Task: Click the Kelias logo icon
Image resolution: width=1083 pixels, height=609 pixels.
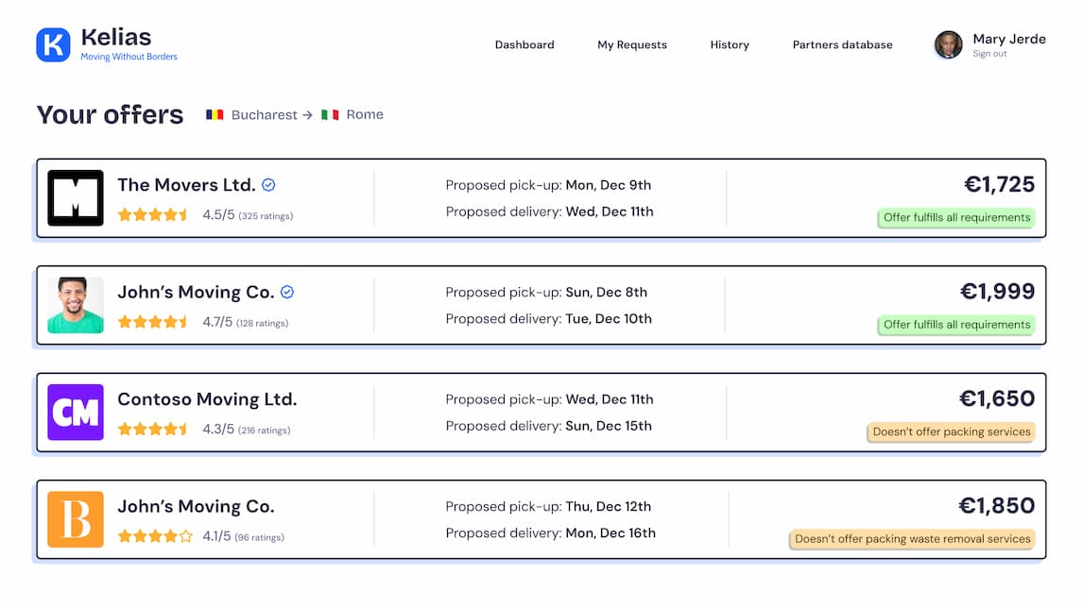Action: click(x=54, y=44)
